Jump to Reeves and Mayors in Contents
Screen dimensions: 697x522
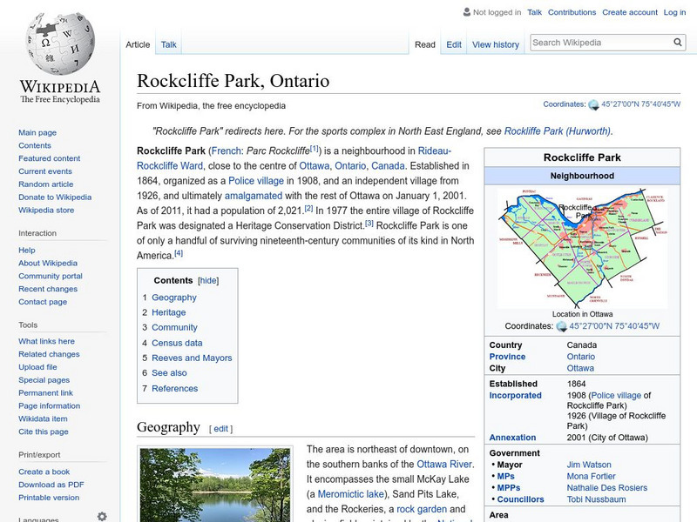pyautogui.click(x=192, y=358)
